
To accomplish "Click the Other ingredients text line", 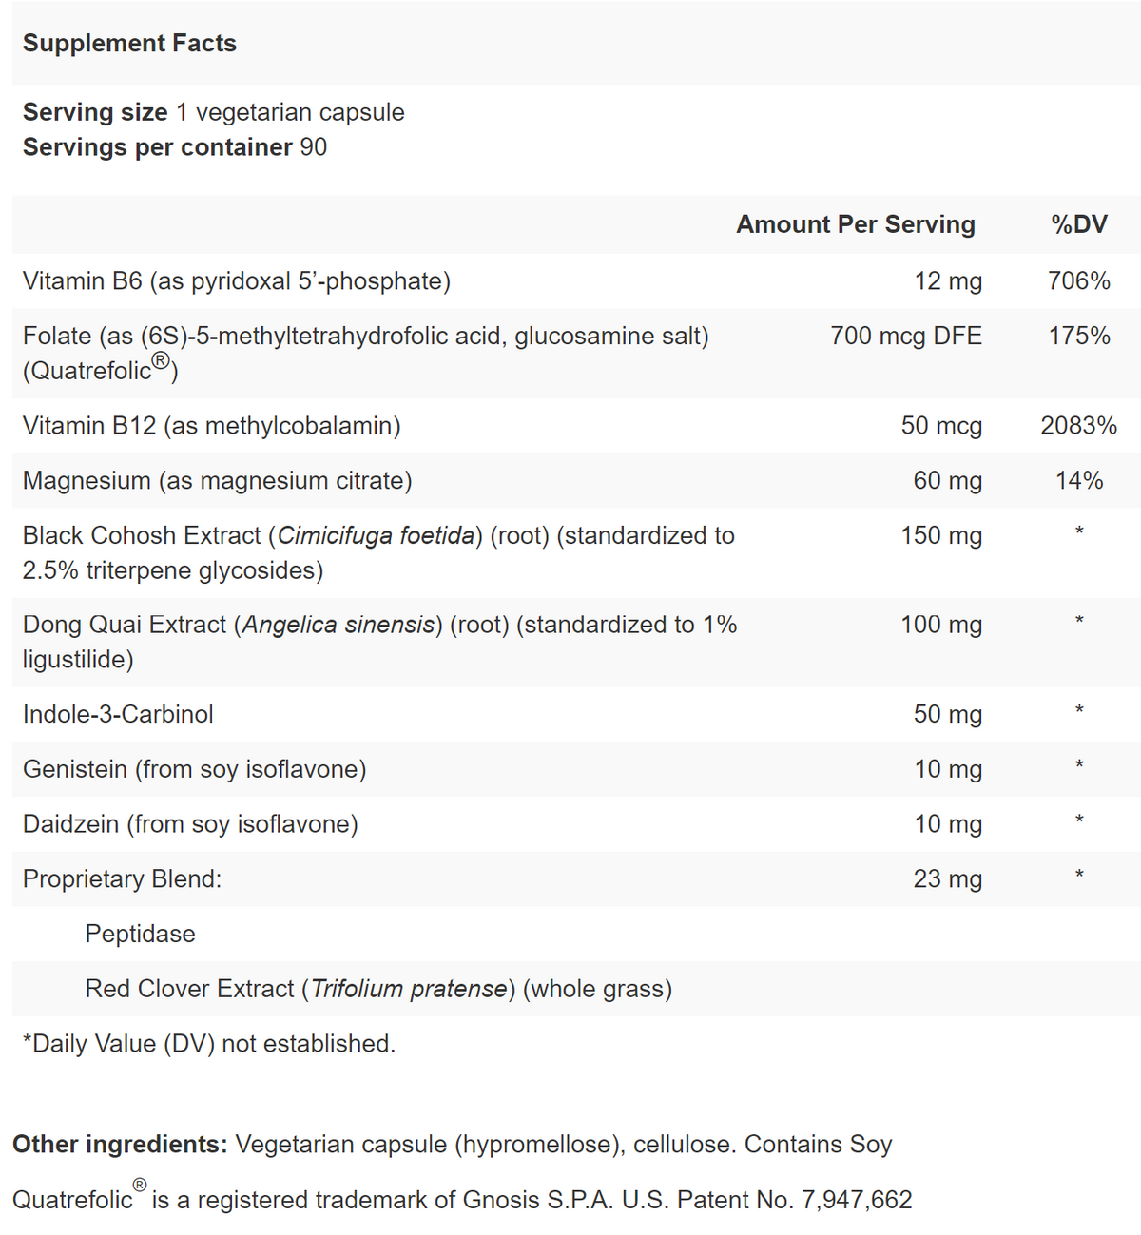I will pos(453,1145).
